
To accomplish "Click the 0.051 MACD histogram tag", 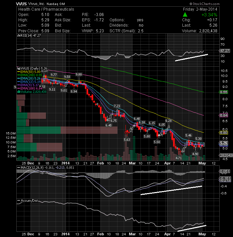I will [x=225, y=171].
